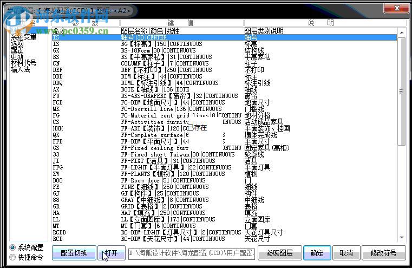
Task: Click the 说明 column header
Action: [x=325, y=23]
